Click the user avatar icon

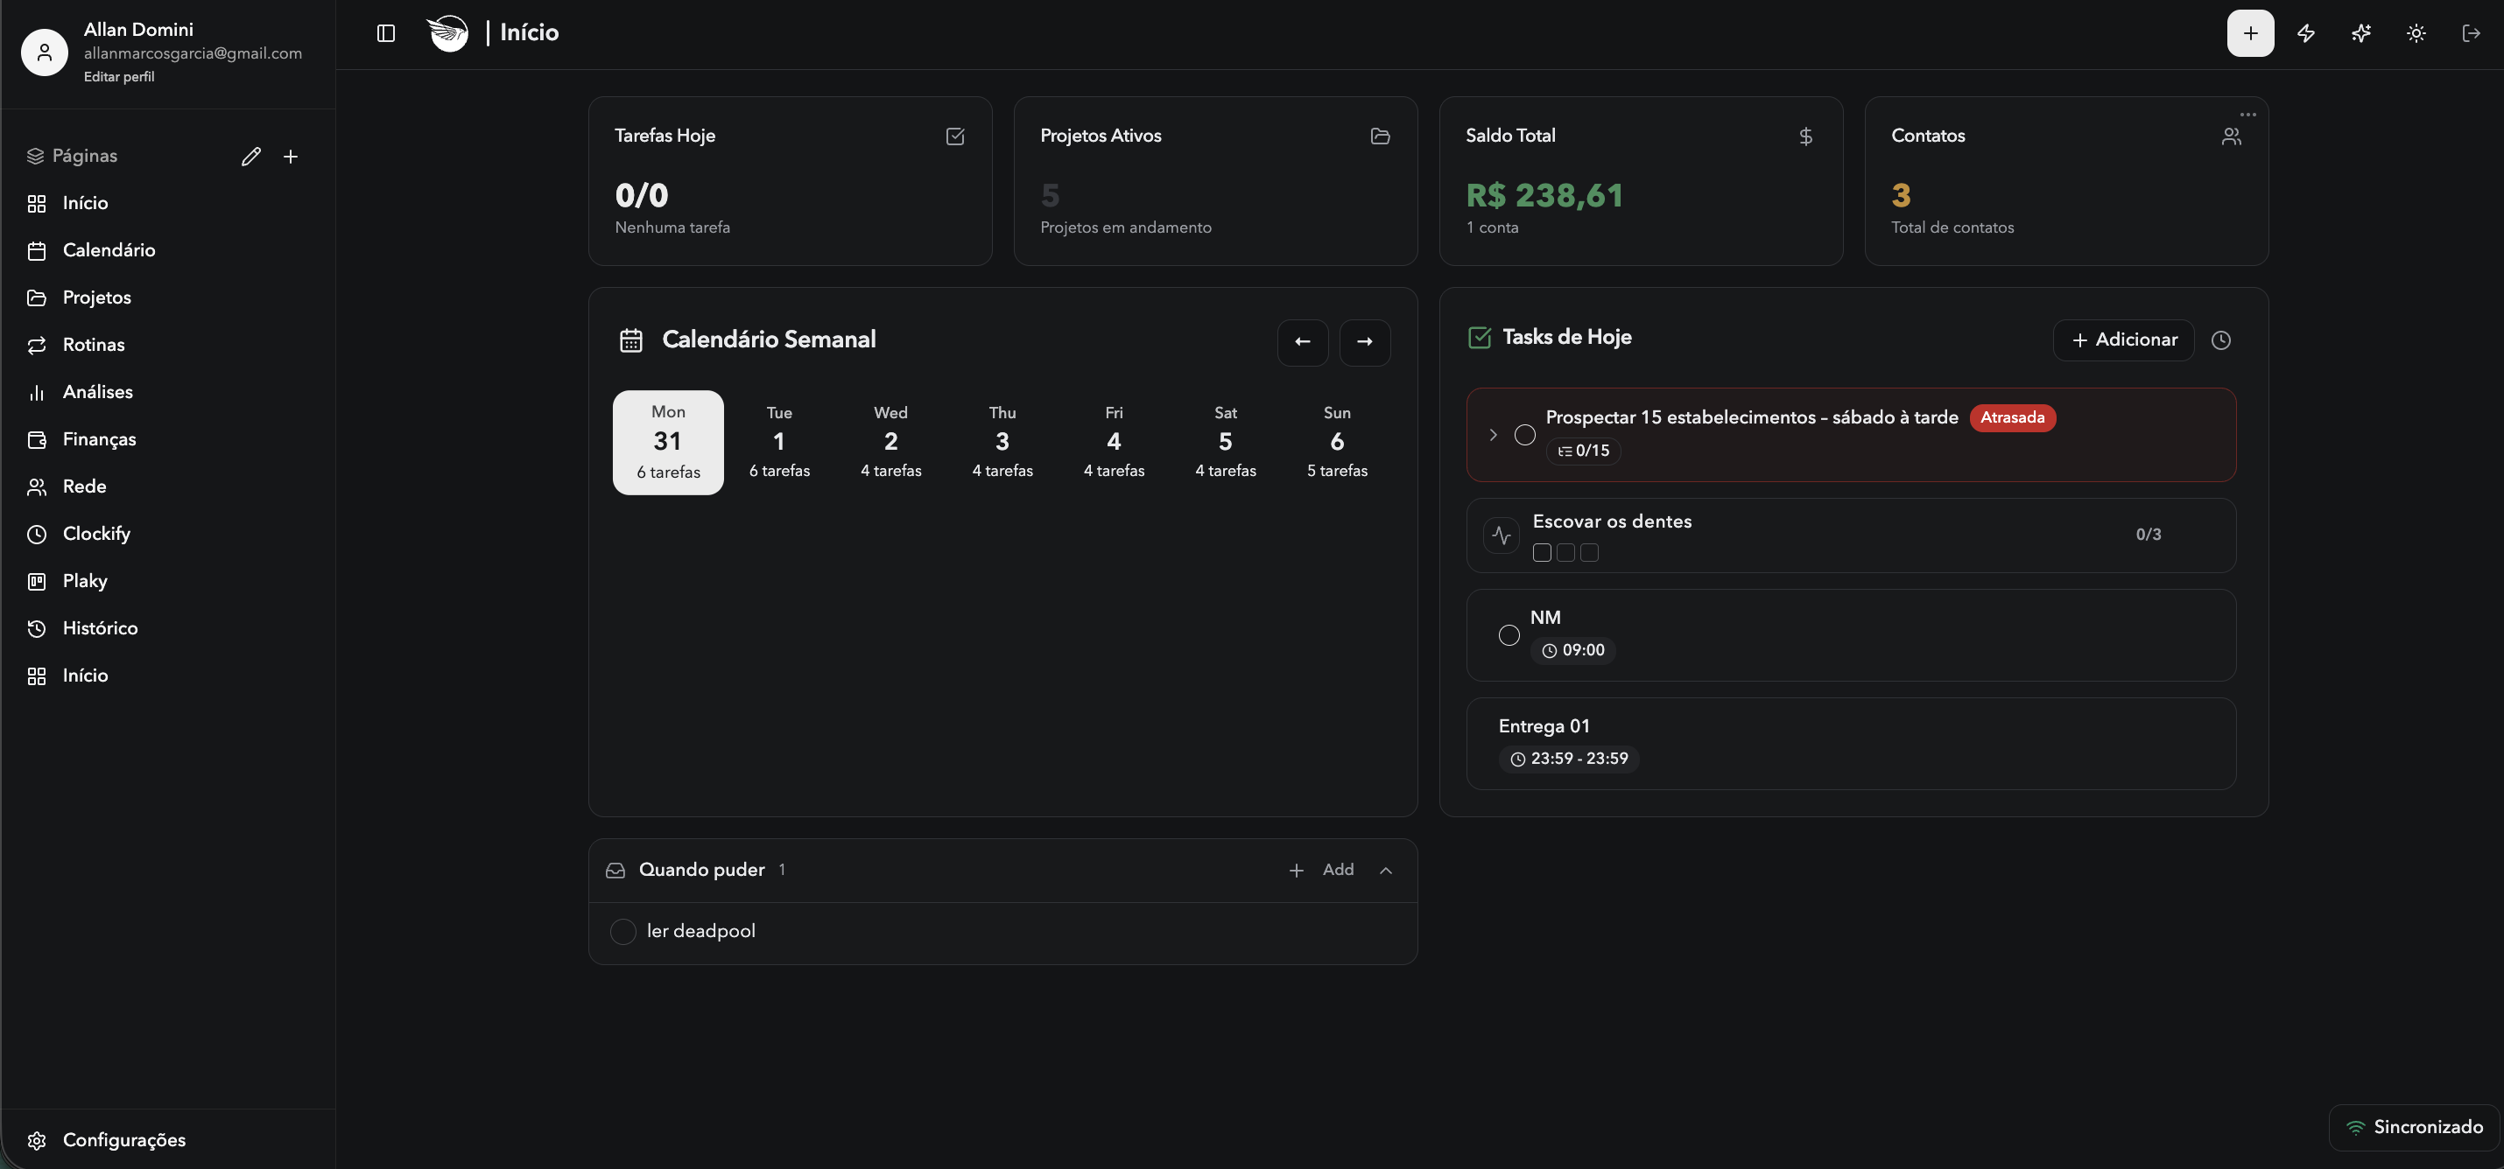click(x=45, y=52)
